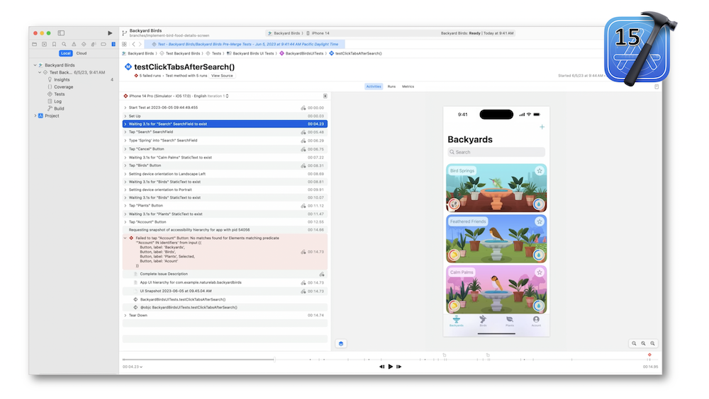This screenshot has height=399, width=709.
Task: Click the rightmost zoom magnifier icon
Action: click(652, 344)
